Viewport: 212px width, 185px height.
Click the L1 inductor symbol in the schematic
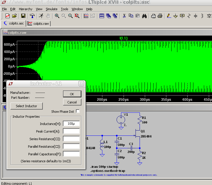(x=102, y=145)
